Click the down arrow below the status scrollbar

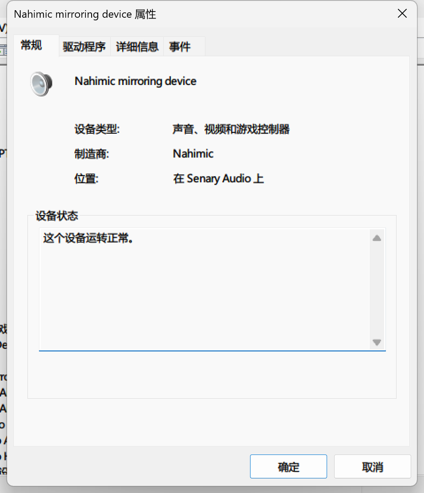pos(377,343)
